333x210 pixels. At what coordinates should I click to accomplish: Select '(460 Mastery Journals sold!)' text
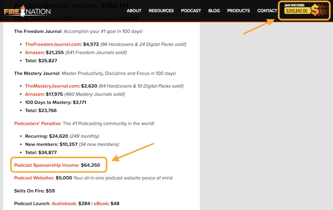[95, 94]
